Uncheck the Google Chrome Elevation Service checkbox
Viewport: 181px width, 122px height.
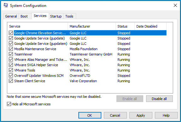11,33
